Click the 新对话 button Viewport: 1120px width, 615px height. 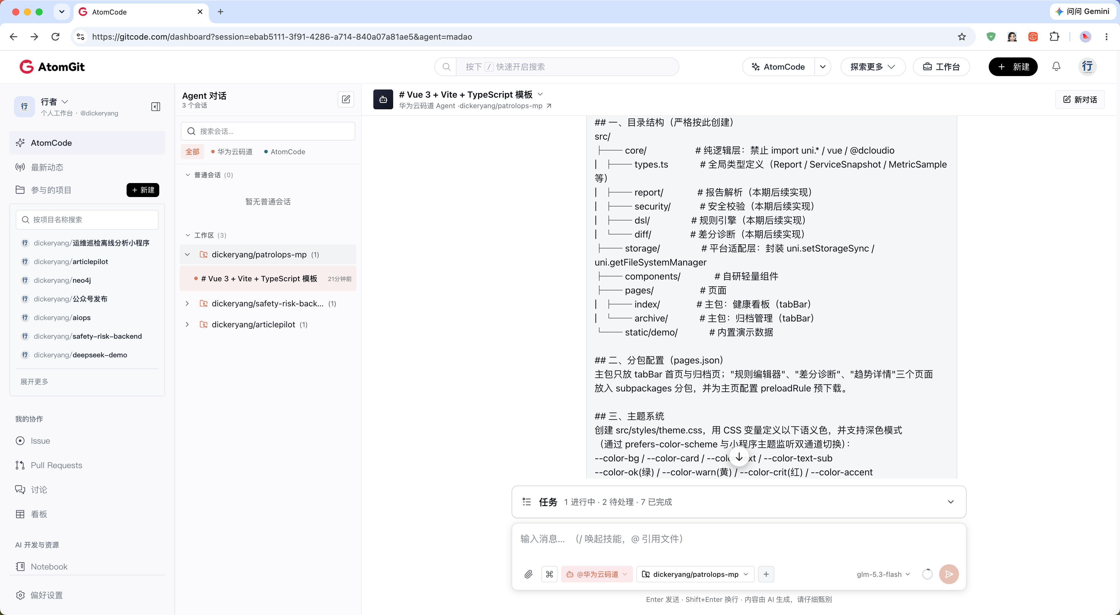pyautogui.click(x=1079, y=99)
